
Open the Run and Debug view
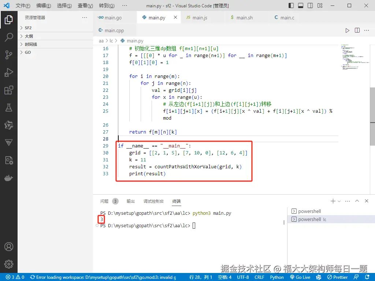(x=9, y=72)
